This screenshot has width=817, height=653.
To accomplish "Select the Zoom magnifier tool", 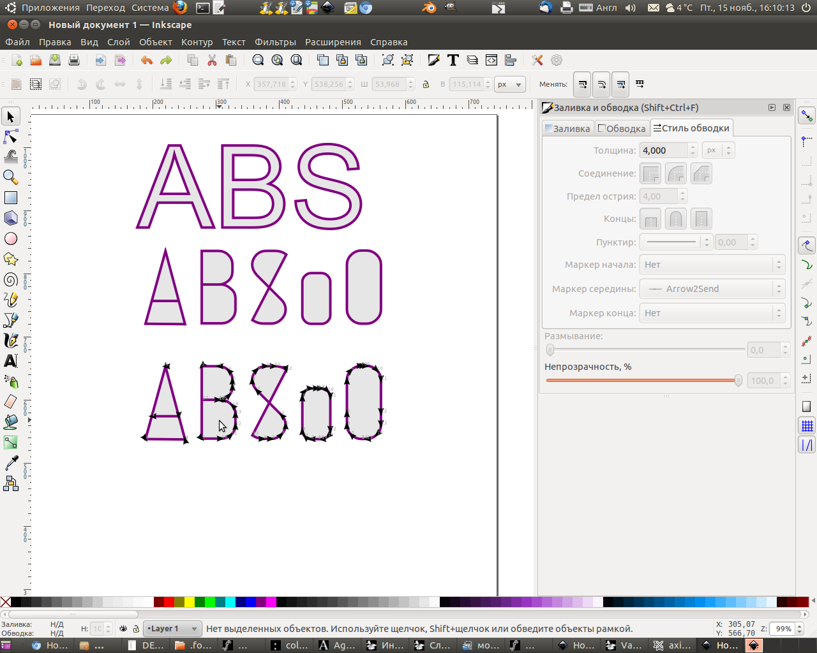I will tap(11, 177).
